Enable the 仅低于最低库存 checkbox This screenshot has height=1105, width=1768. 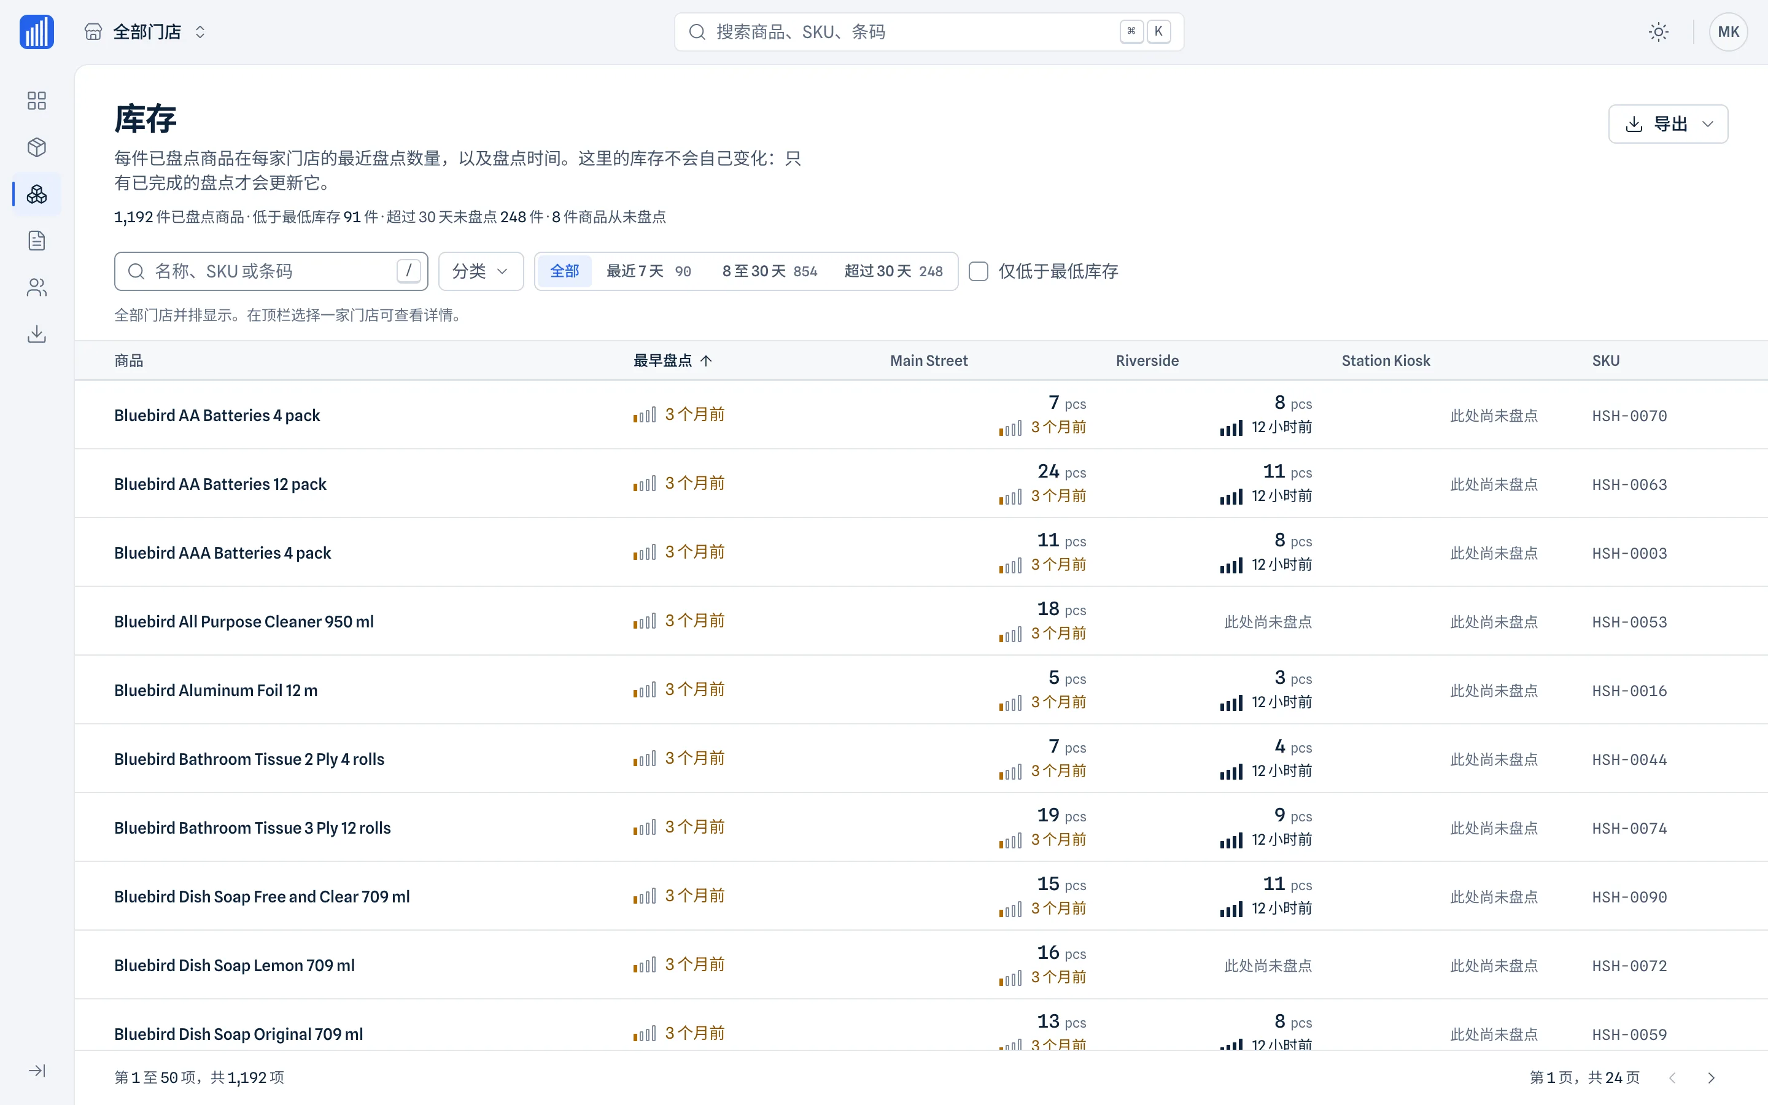979,271
